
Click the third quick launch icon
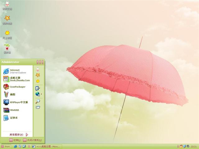click(x=24, y=147)
